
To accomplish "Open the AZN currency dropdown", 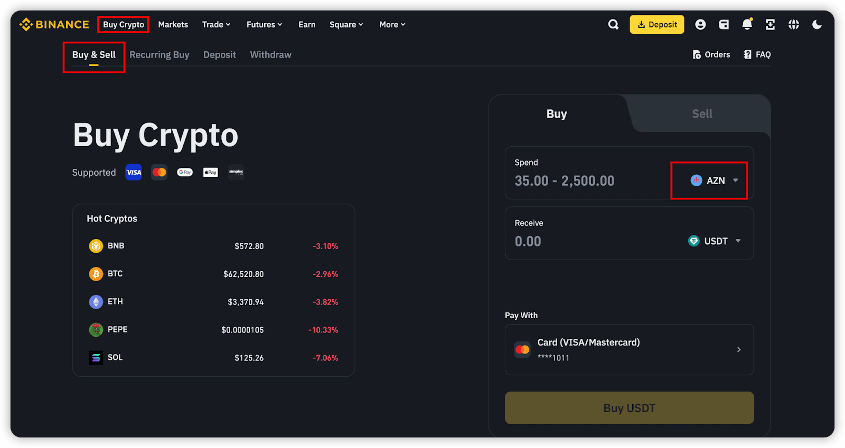I will (x=714, y=180).
